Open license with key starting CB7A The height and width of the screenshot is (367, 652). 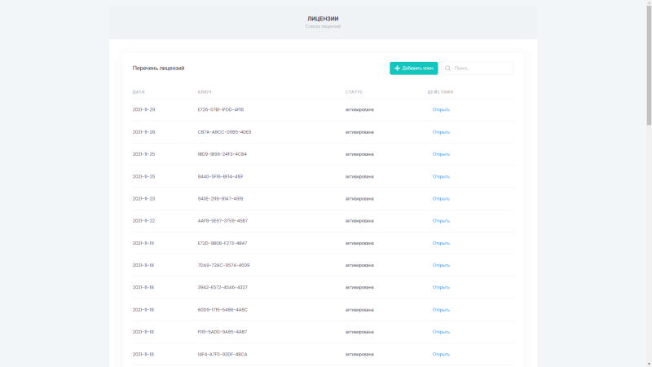[x=441, y=132]
